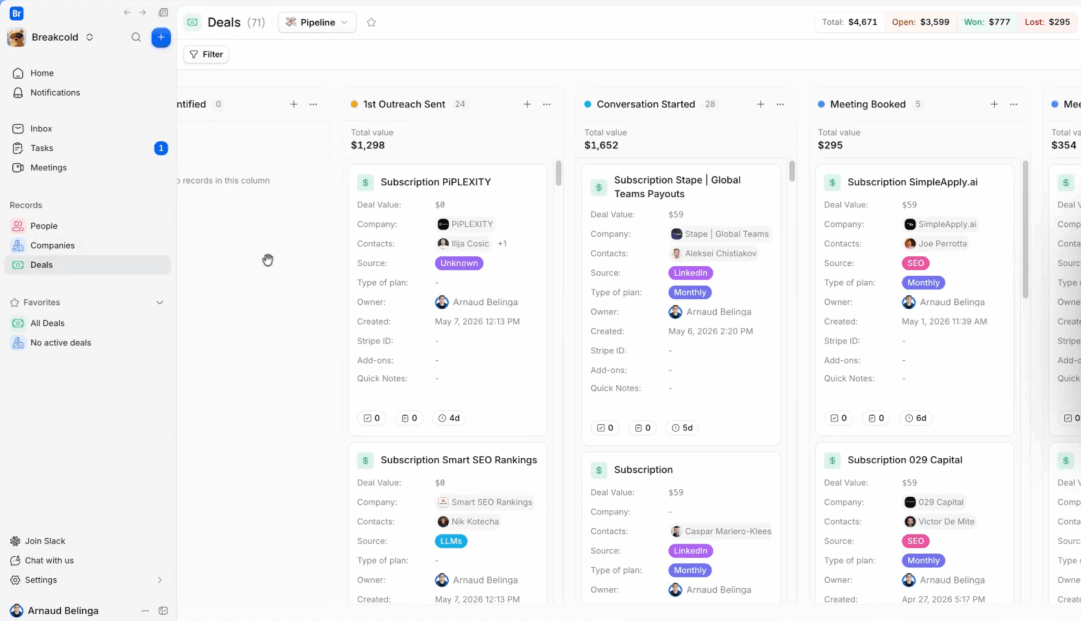Open Notifications in the sidebar
Viewport: 1081px width, 621px height.
point(87,92)
